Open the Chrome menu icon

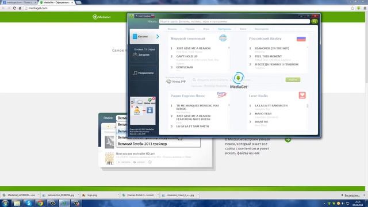365,8
